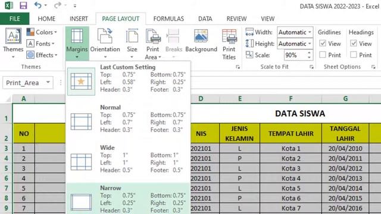381x214 pixels.
Task: Open the undo history dropdown arrow
Action: click(x=46, y=5)
